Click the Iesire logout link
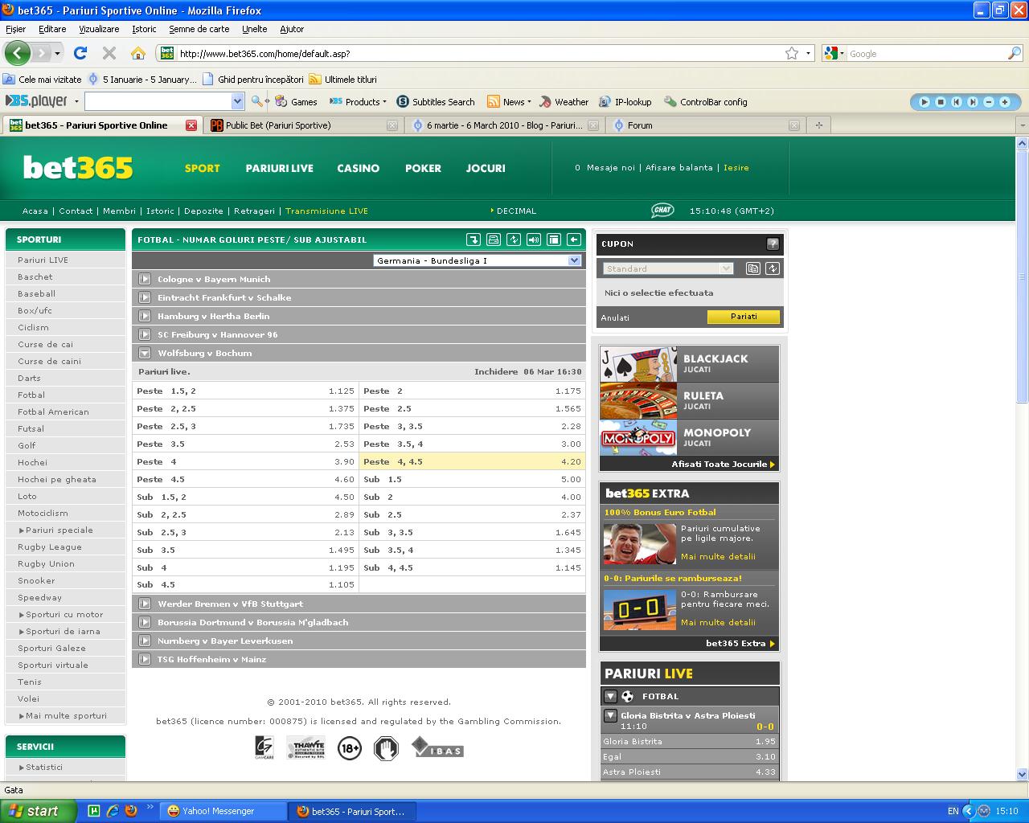1029x823 pixels. 736,167
